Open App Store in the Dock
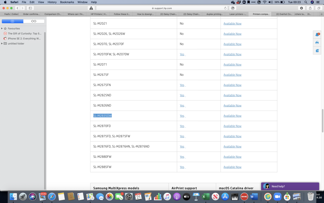Image resolution: width=324 pixels, height=203 pixels. [225, 197]
